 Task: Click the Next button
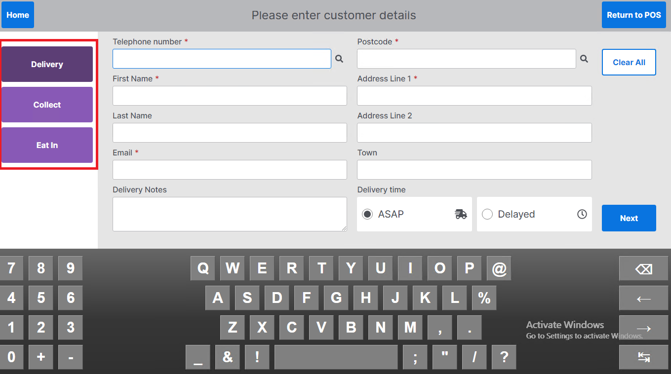pyautogui.click(x=629, y=218)
